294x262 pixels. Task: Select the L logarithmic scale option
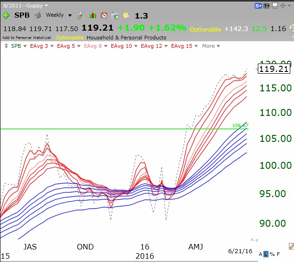[266, 254]
